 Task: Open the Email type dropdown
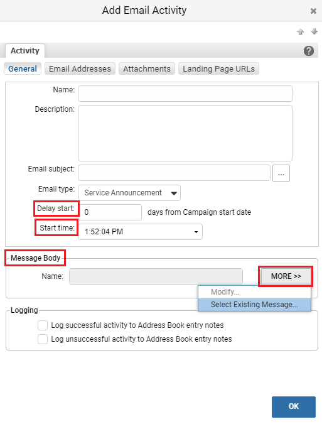coord(129,193)
